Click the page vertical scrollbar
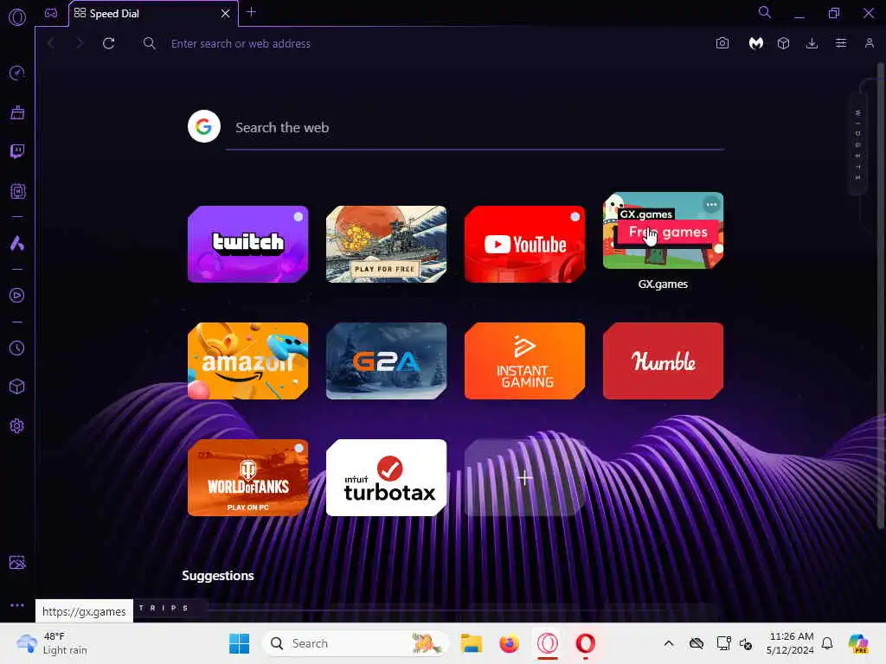Viewport: 886px width, 664px height. tap(880, 297)
